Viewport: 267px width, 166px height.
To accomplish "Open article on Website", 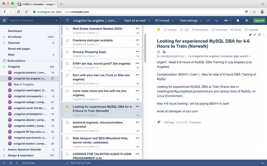I will pyautogui.click(x=251, y=30).
